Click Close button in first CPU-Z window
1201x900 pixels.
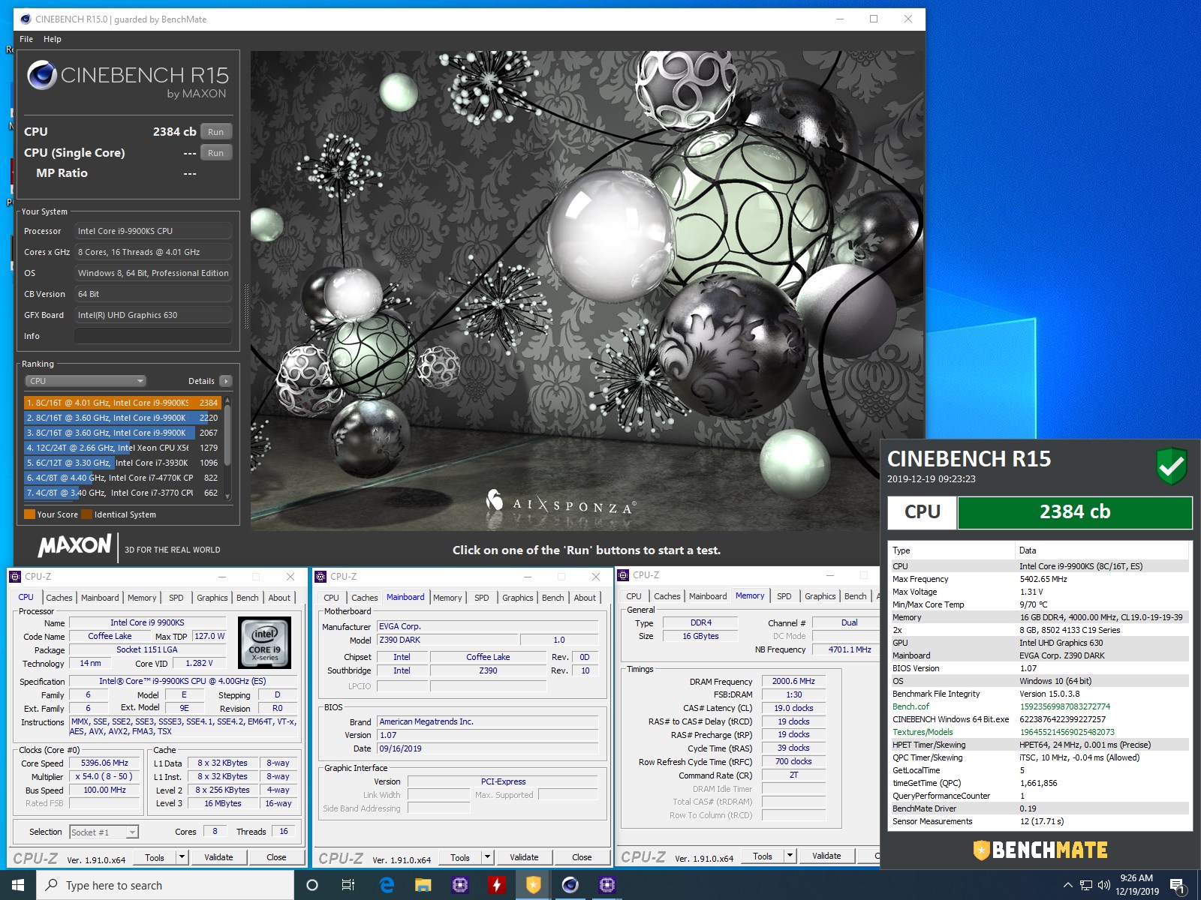(276, 857)
